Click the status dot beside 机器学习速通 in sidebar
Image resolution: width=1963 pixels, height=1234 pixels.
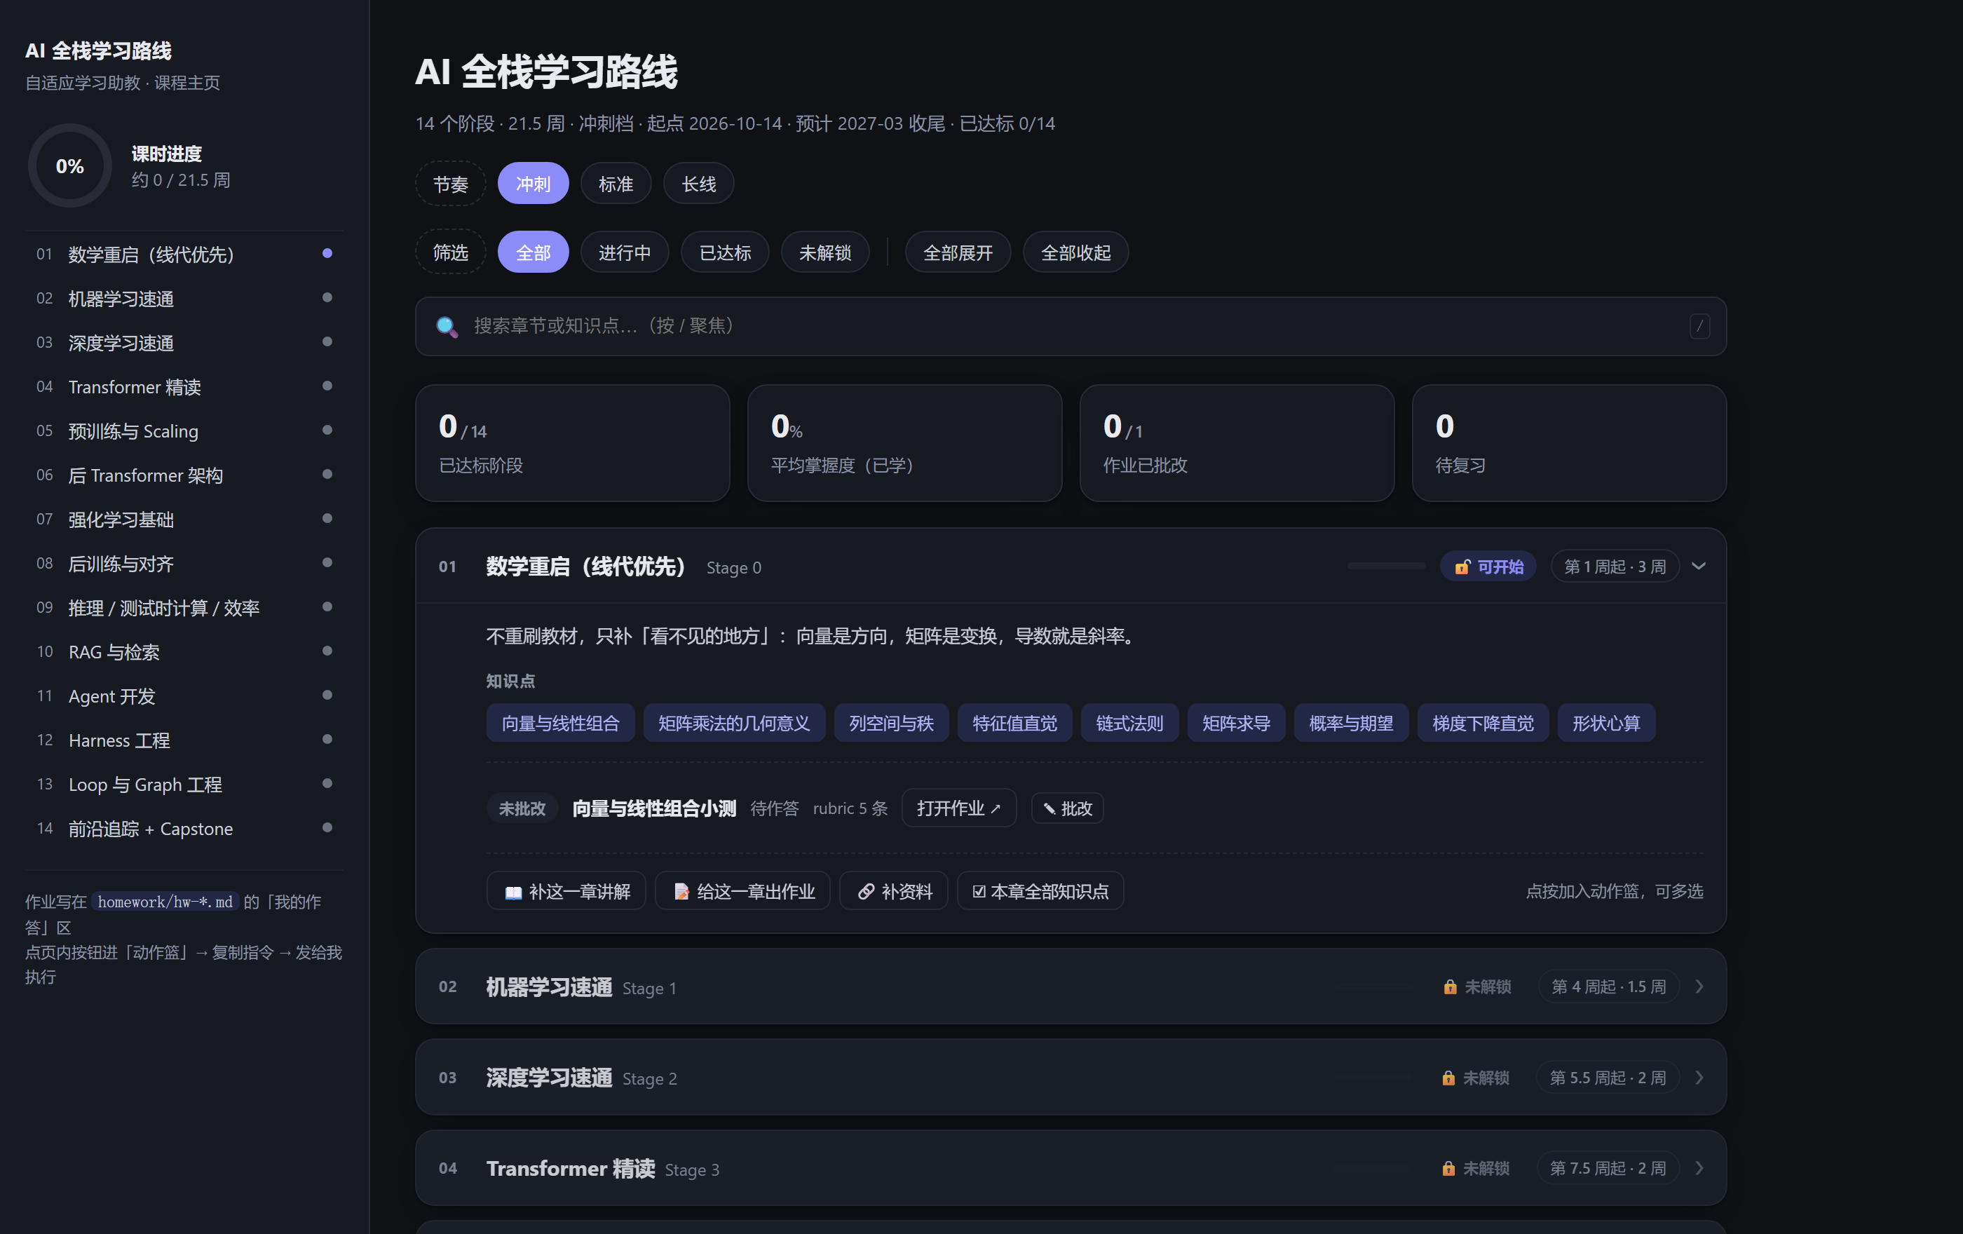pyautogui.click(x=327, y=297)
